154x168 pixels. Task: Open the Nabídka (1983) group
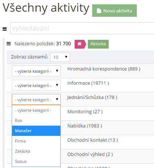coord(84,126)
